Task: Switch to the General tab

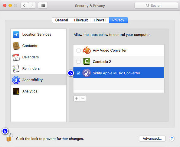Action: [61, 20]
